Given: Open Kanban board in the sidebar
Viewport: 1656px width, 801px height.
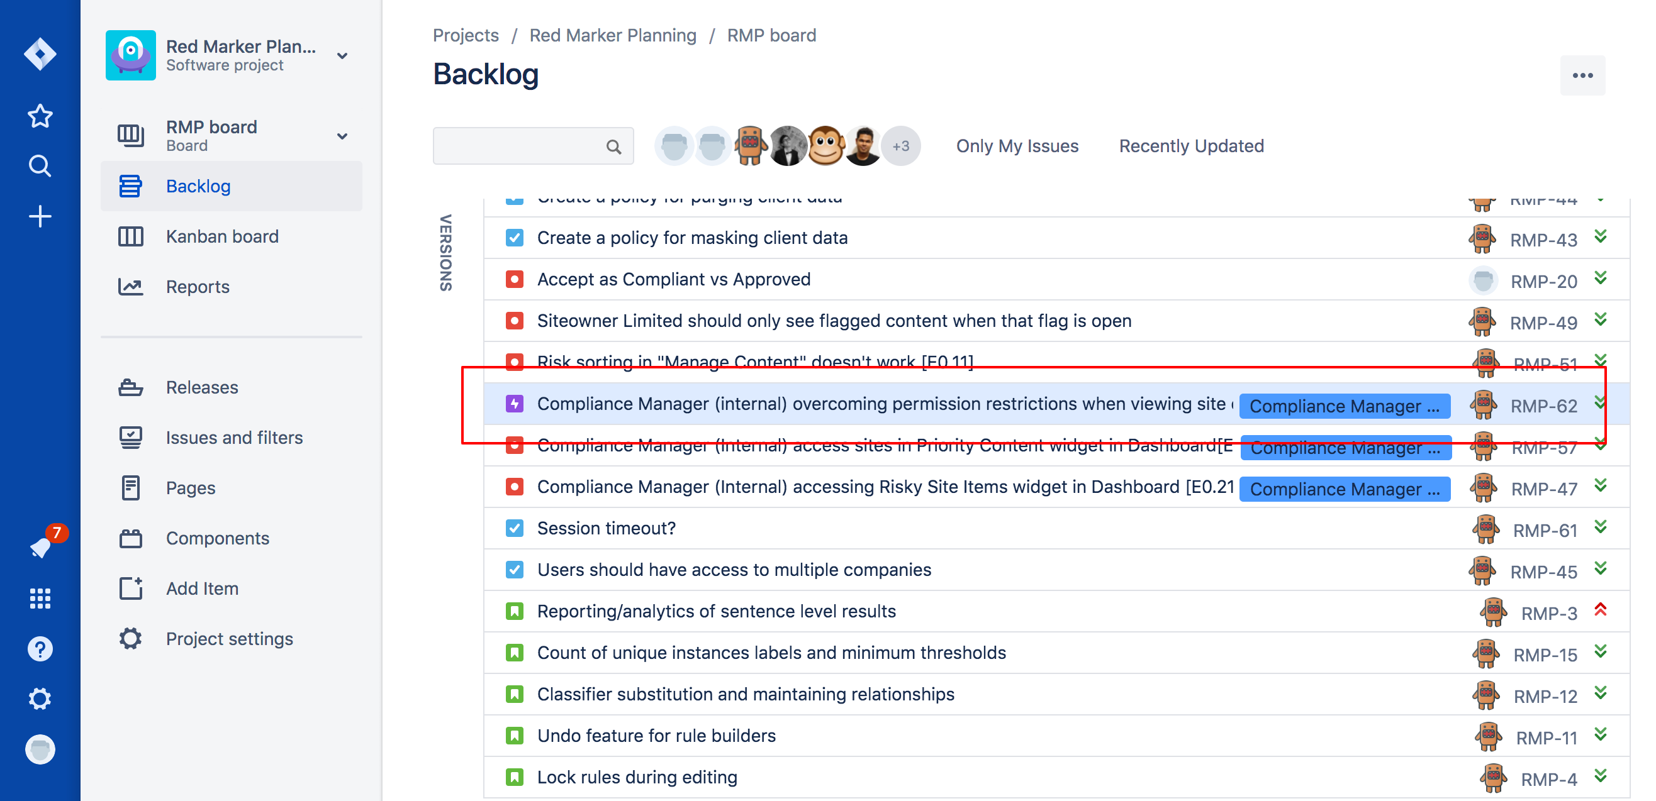Looking at the screenshot, I should [x=221, y=236].
